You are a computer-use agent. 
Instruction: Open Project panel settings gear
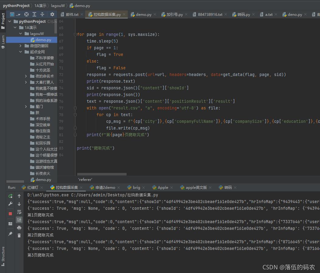point(52,15)
